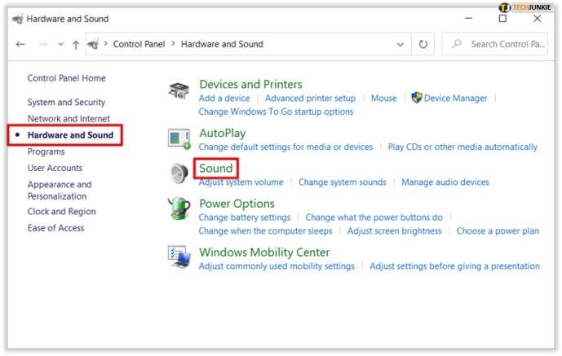Screen dimensions: 562x356
Task: Open the Devices and Printers heading
Action: [x=250, y=84]
